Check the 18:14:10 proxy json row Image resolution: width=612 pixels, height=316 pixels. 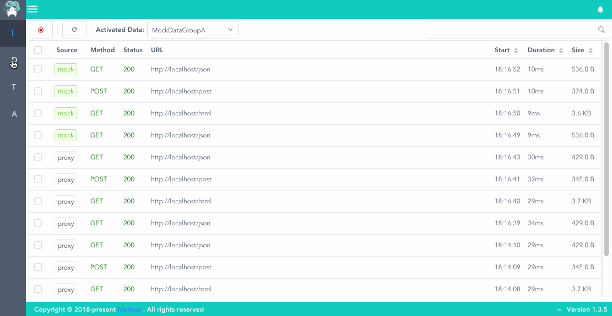click(x=38, y=245)
